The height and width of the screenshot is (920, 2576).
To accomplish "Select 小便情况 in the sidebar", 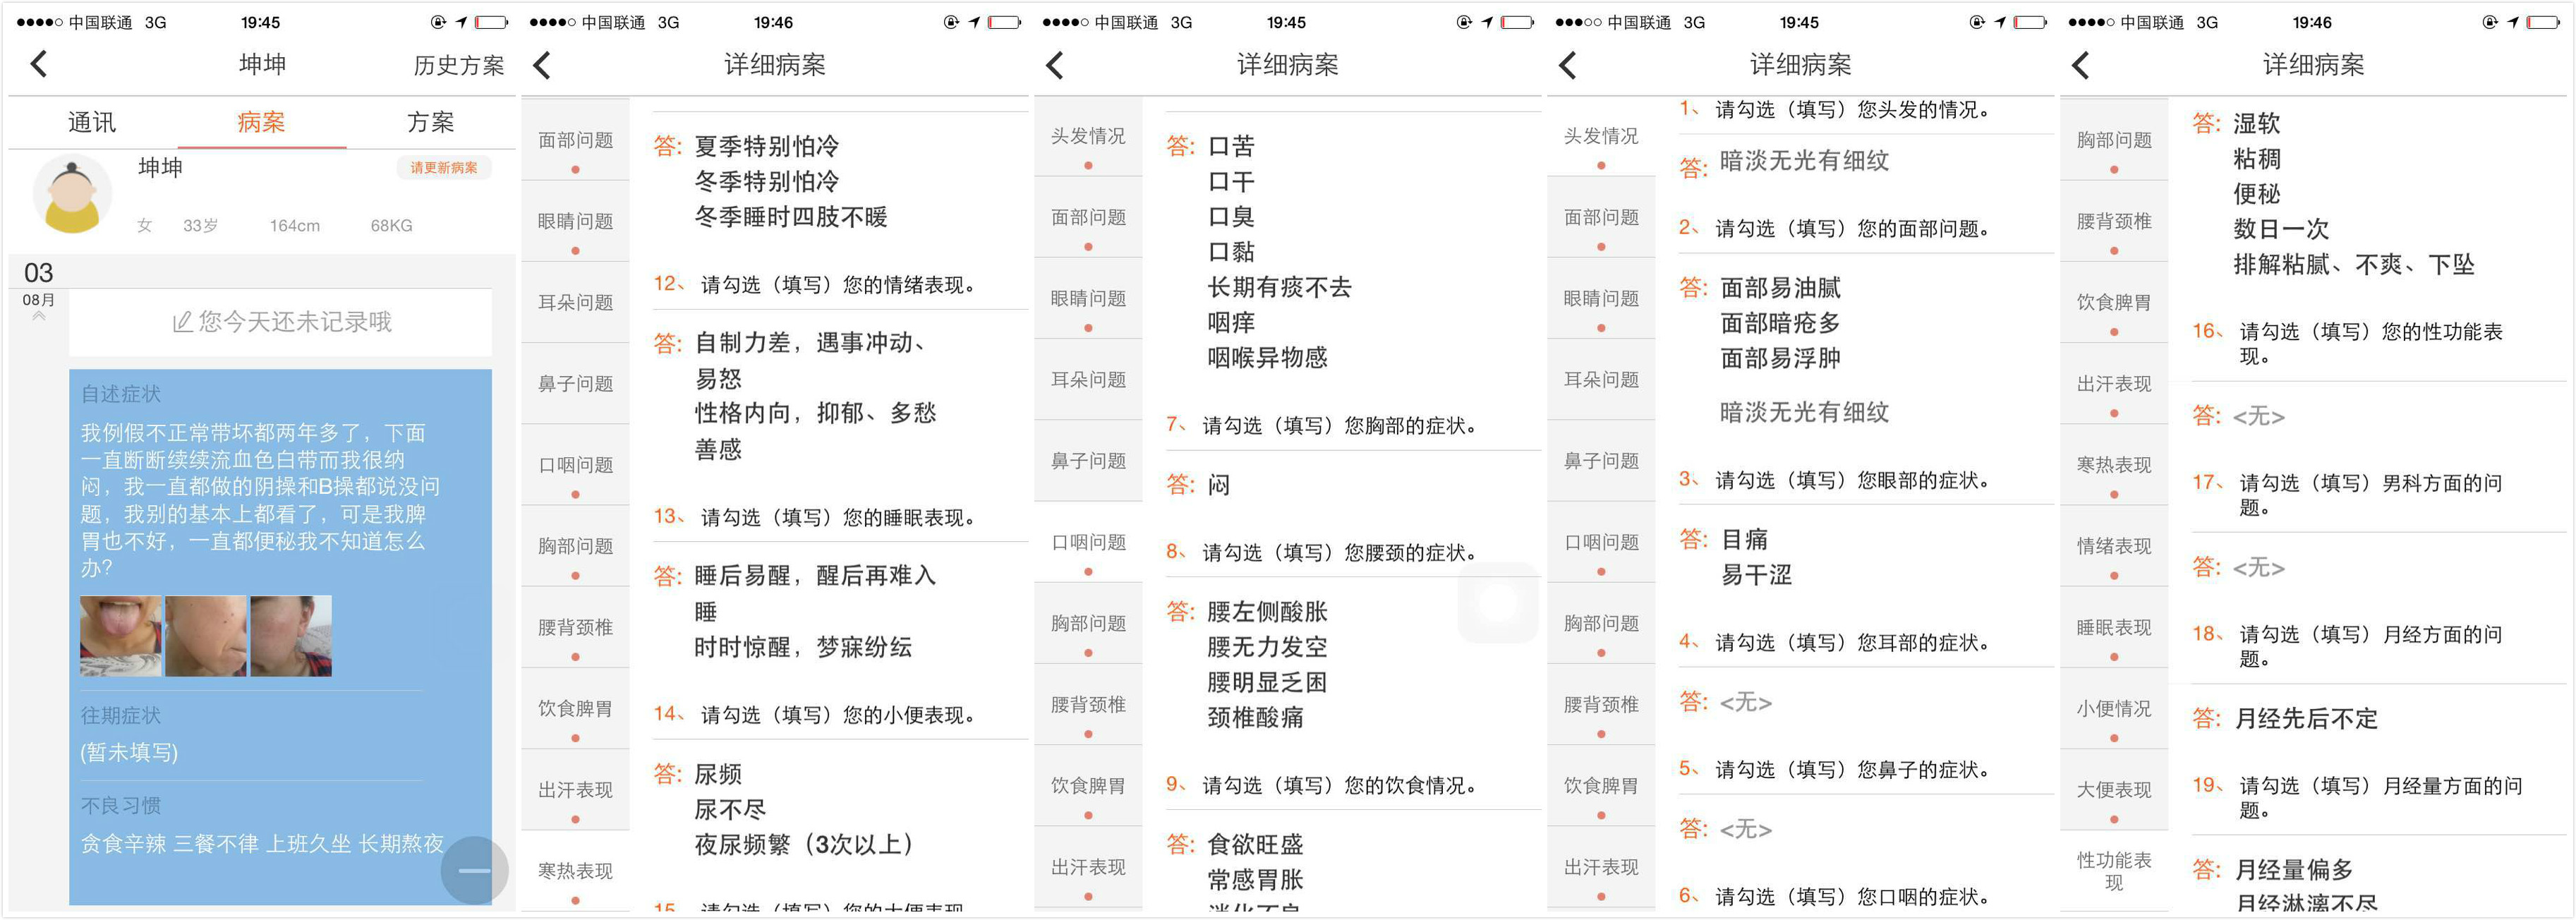I will [2114, 709].
